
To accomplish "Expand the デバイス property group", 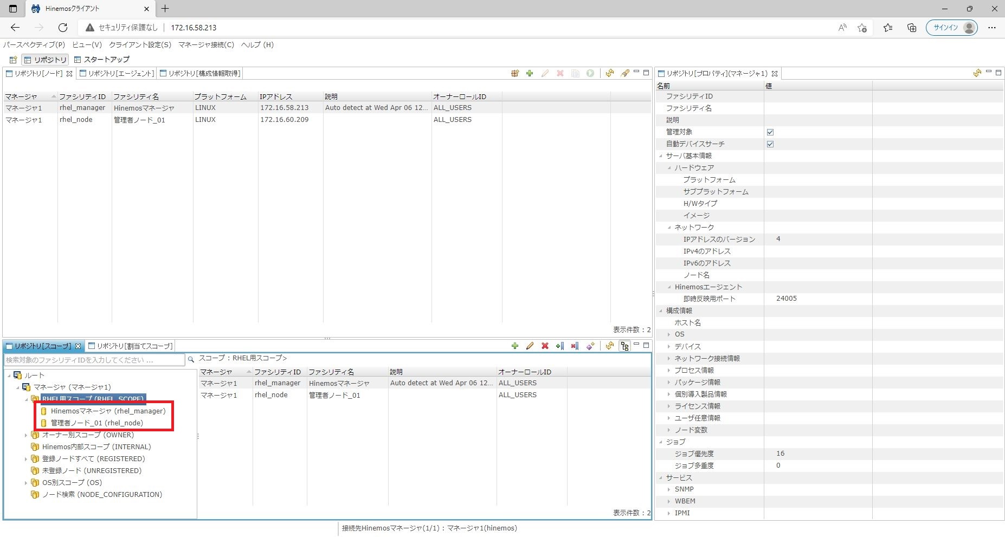I will [x=669, y=347].
